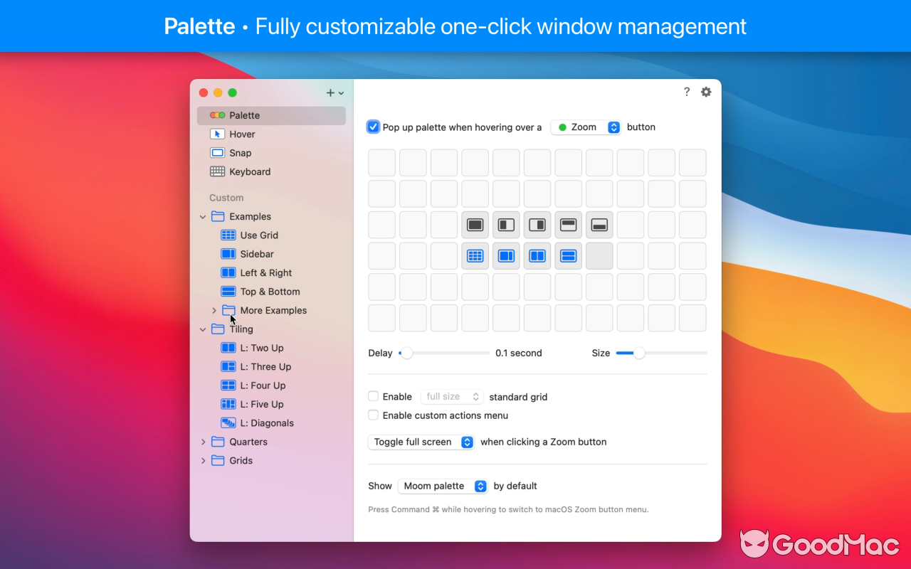
Task: Open the settings gear icon
Action: pyautogui.click(x=706, y=92)
